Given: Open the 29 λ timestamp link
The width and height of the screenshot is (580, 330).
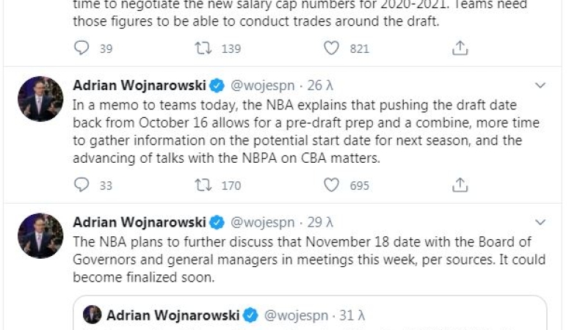Looking at the screenshot, I should tap(320, 222).
